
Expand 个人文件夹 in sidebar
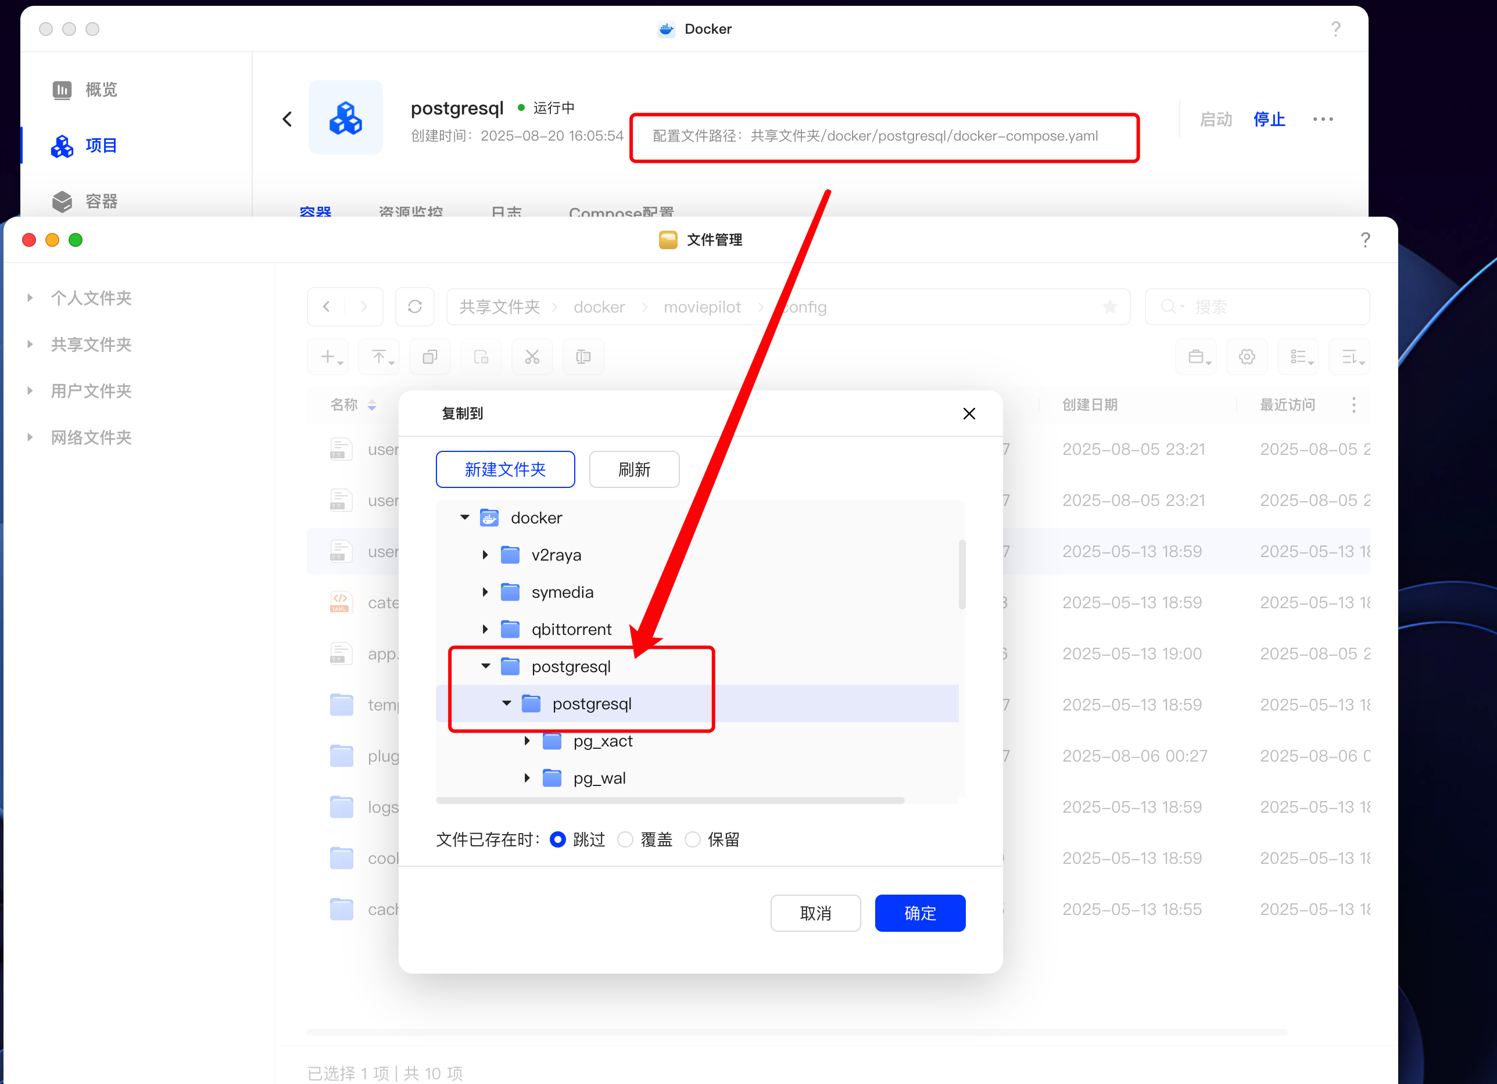[30, 298]
